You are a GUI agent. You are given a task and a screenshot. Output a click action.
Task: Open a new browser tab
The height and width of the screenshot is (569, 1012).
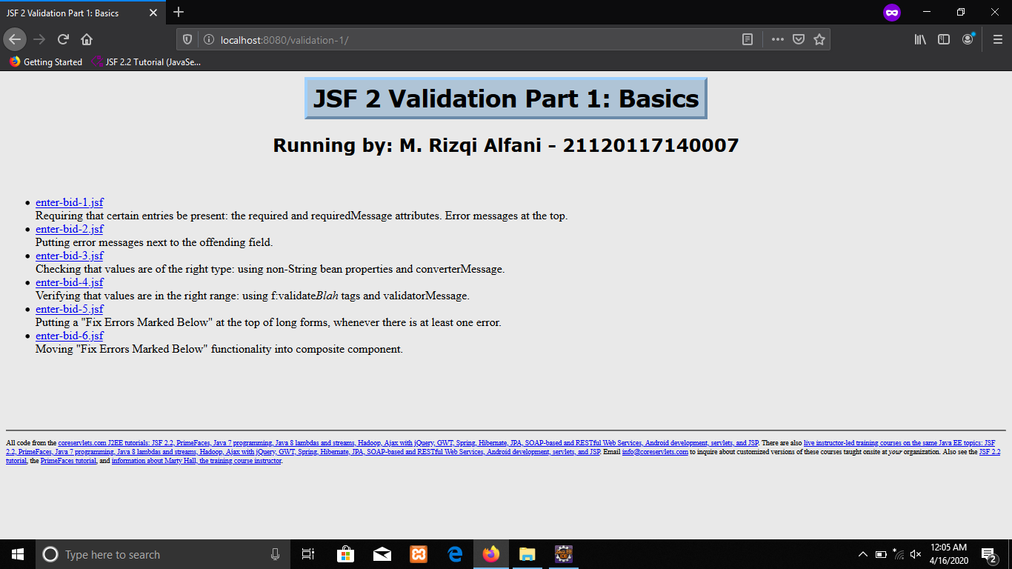coord(179,13)
